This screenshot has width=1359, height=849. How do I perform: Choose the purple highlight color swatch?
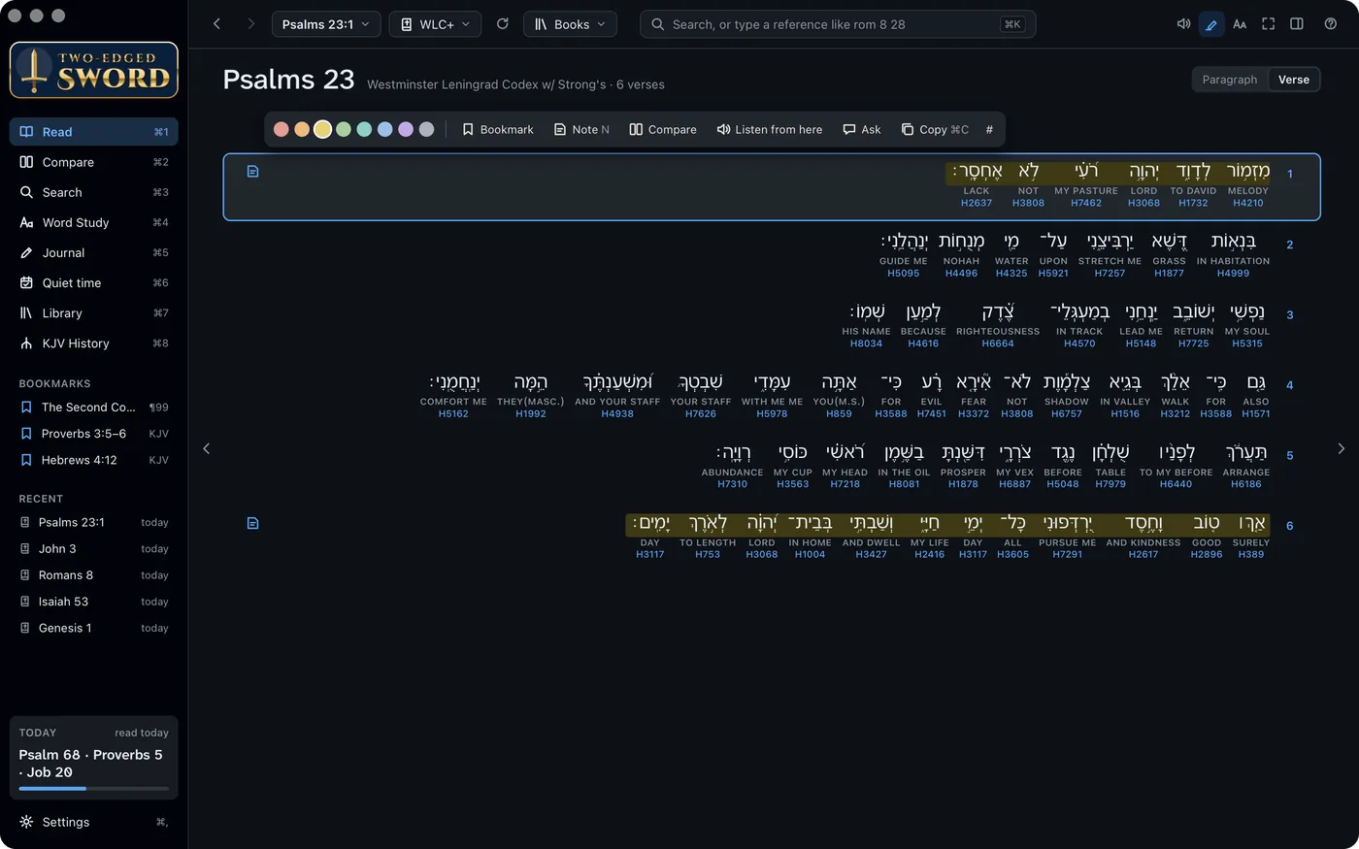[x=406, y=129]
